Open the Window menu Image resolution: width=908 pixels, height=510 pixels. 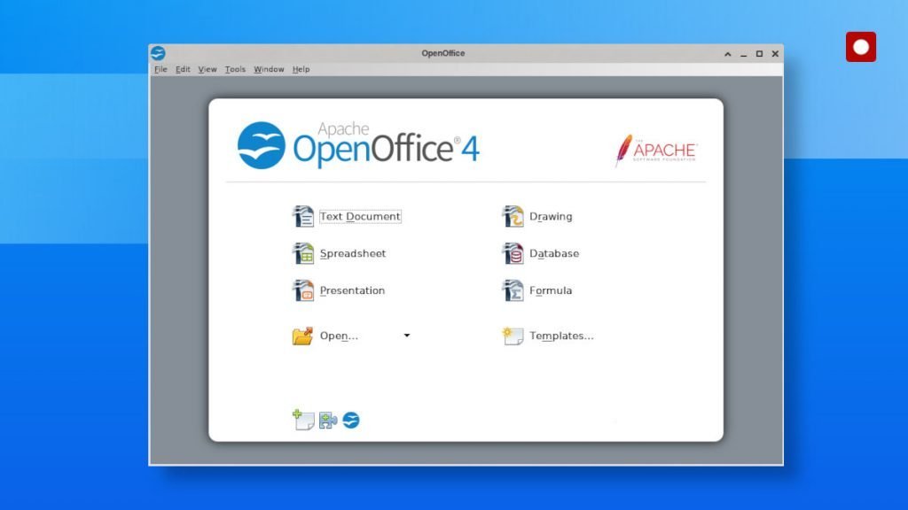coord(269,69)
